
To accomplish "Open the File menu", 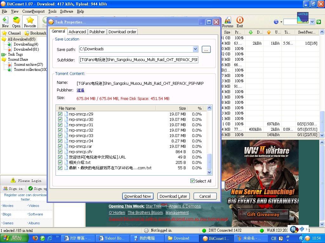I will pyautogui.click(x=4, y=11).
